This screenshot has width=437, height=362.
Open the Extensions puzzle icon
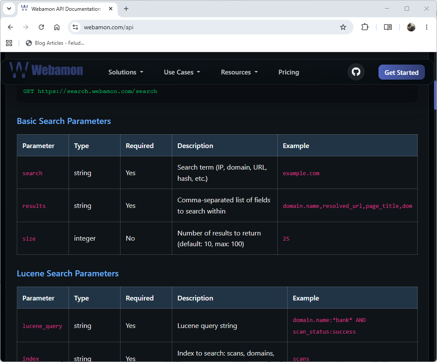click(365, 27)
